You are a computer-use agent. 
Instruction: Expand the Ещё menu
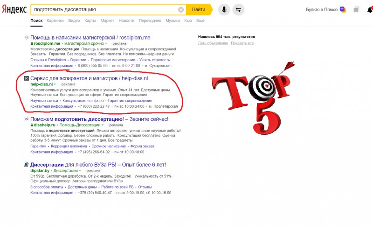coord(200,21)
